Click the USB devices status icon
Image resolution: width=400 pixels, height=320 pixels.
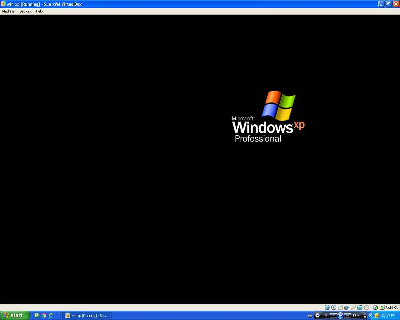tap(353, 307)
